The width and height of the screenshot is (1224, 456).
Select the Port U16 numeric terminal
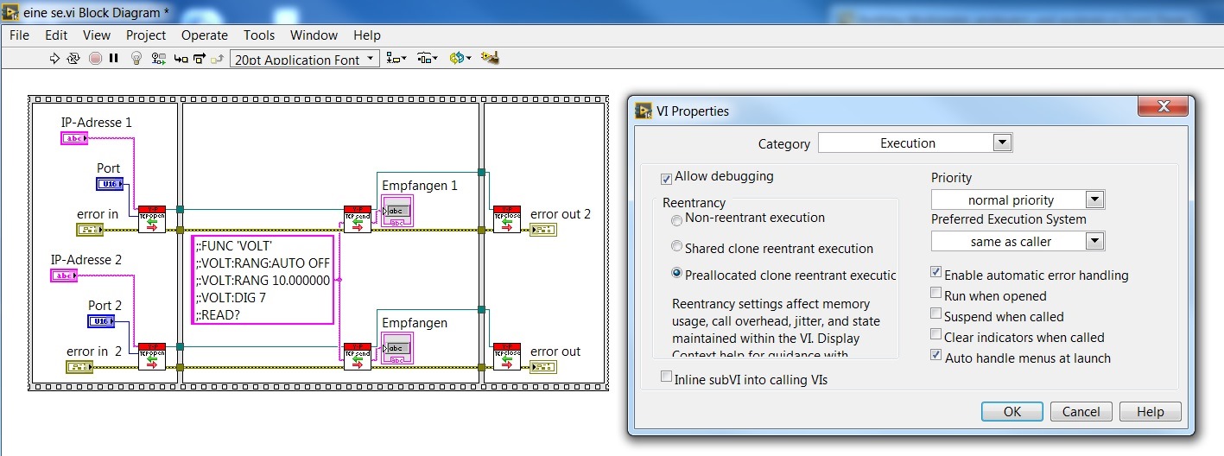(110, 184)
